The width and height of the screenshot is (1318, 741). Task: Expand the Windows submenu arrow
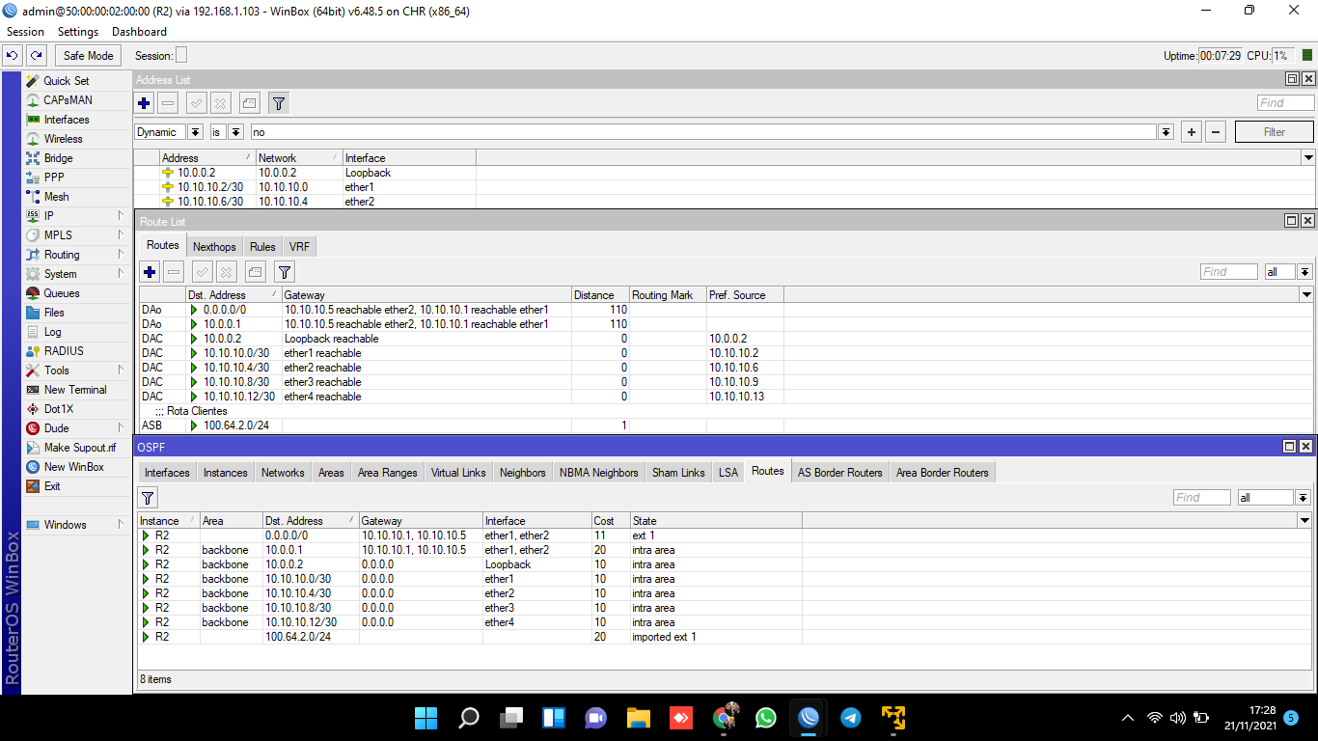pyautogui.click(x=121, y=525)
